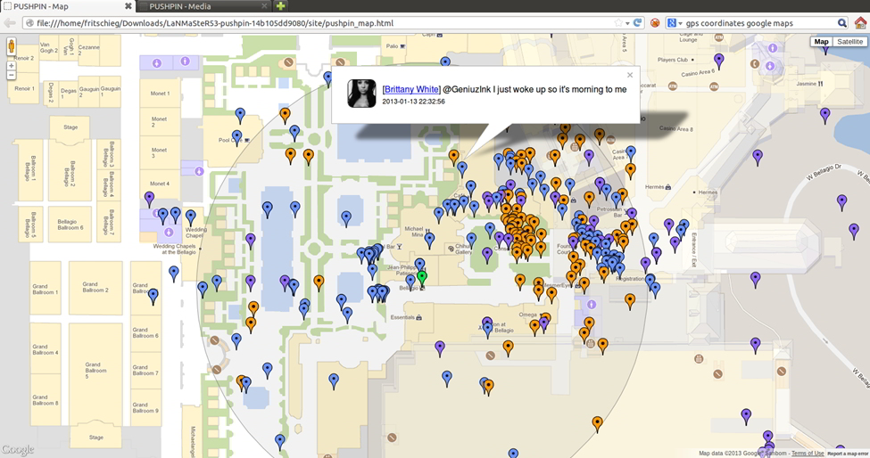Viewport: 870px width, 458px height.
Task: Click the Players Club label
Action: [x=673, y=60]
